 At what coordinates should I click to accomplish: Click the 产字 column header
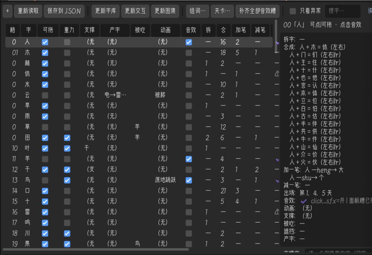(115, 30)
